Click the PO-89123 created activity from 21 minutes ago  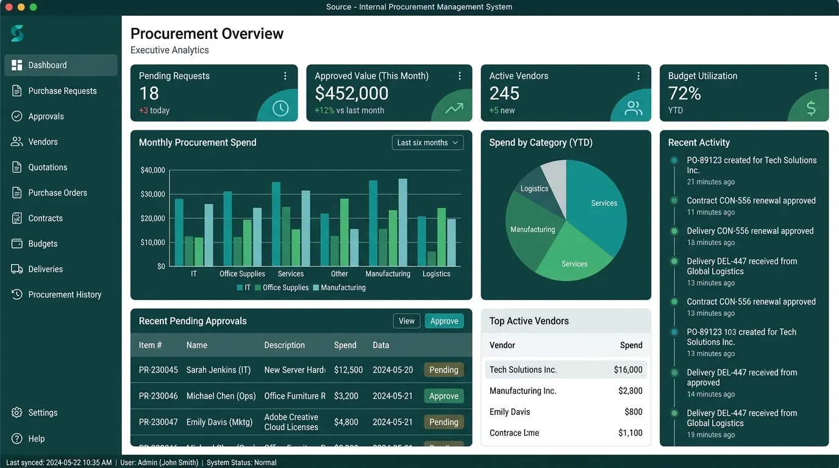tap(751, 171)
